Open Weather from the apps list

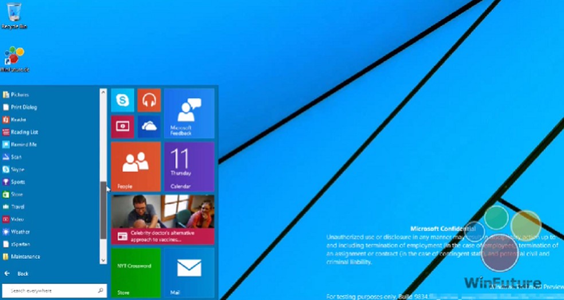click(16, 232)
